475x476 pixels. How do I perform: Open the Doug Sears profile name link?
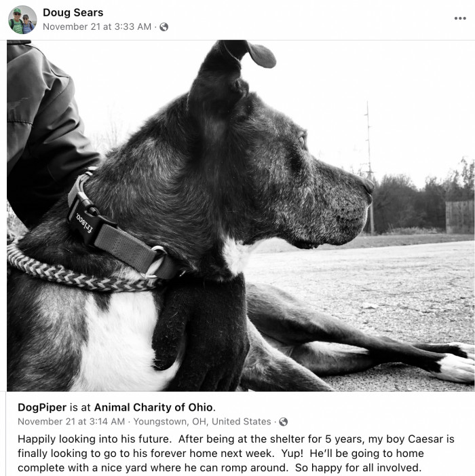pyautogui.click(x=73, y=12)
